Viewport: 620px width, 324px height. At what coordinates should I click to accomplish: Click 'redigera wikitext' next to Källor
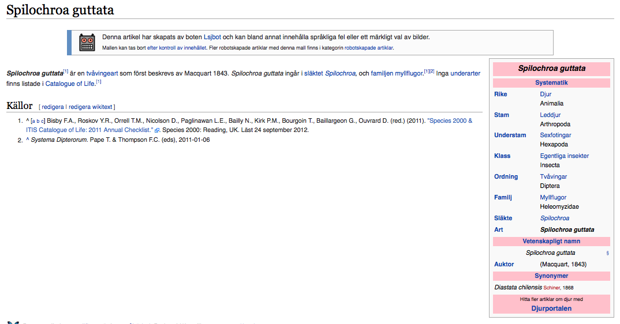(91, 107)
